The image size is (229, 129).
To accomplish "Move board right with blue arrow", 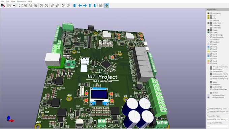I will click(85, 5).
